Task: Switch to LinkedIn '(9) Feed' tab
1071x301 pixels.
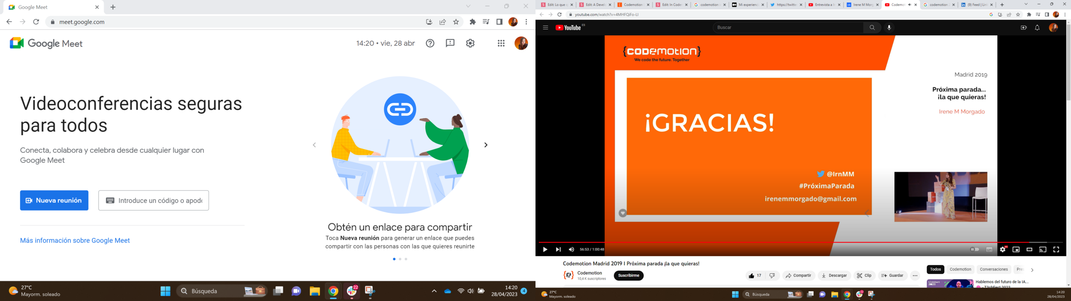Action: (976, 5)
